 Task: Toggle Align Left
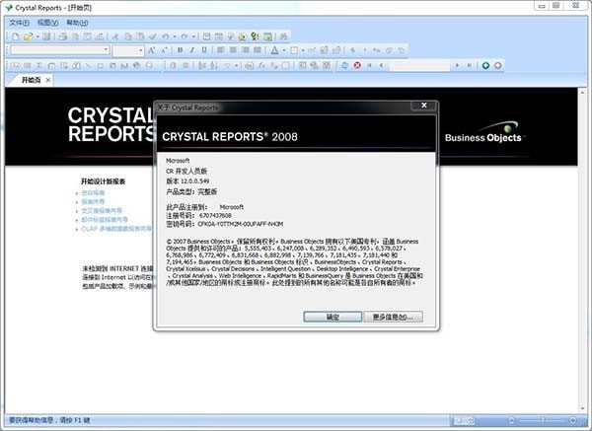coord(221,50)
